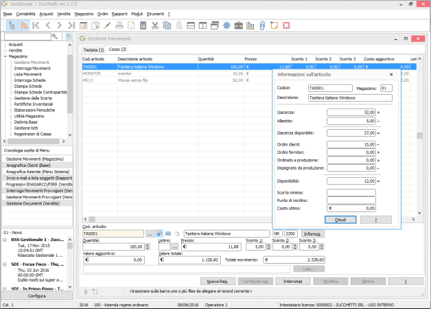Click the printer icon in toolbar
Image resolution: width=431 pixels, height=309 pixels.
119,25
